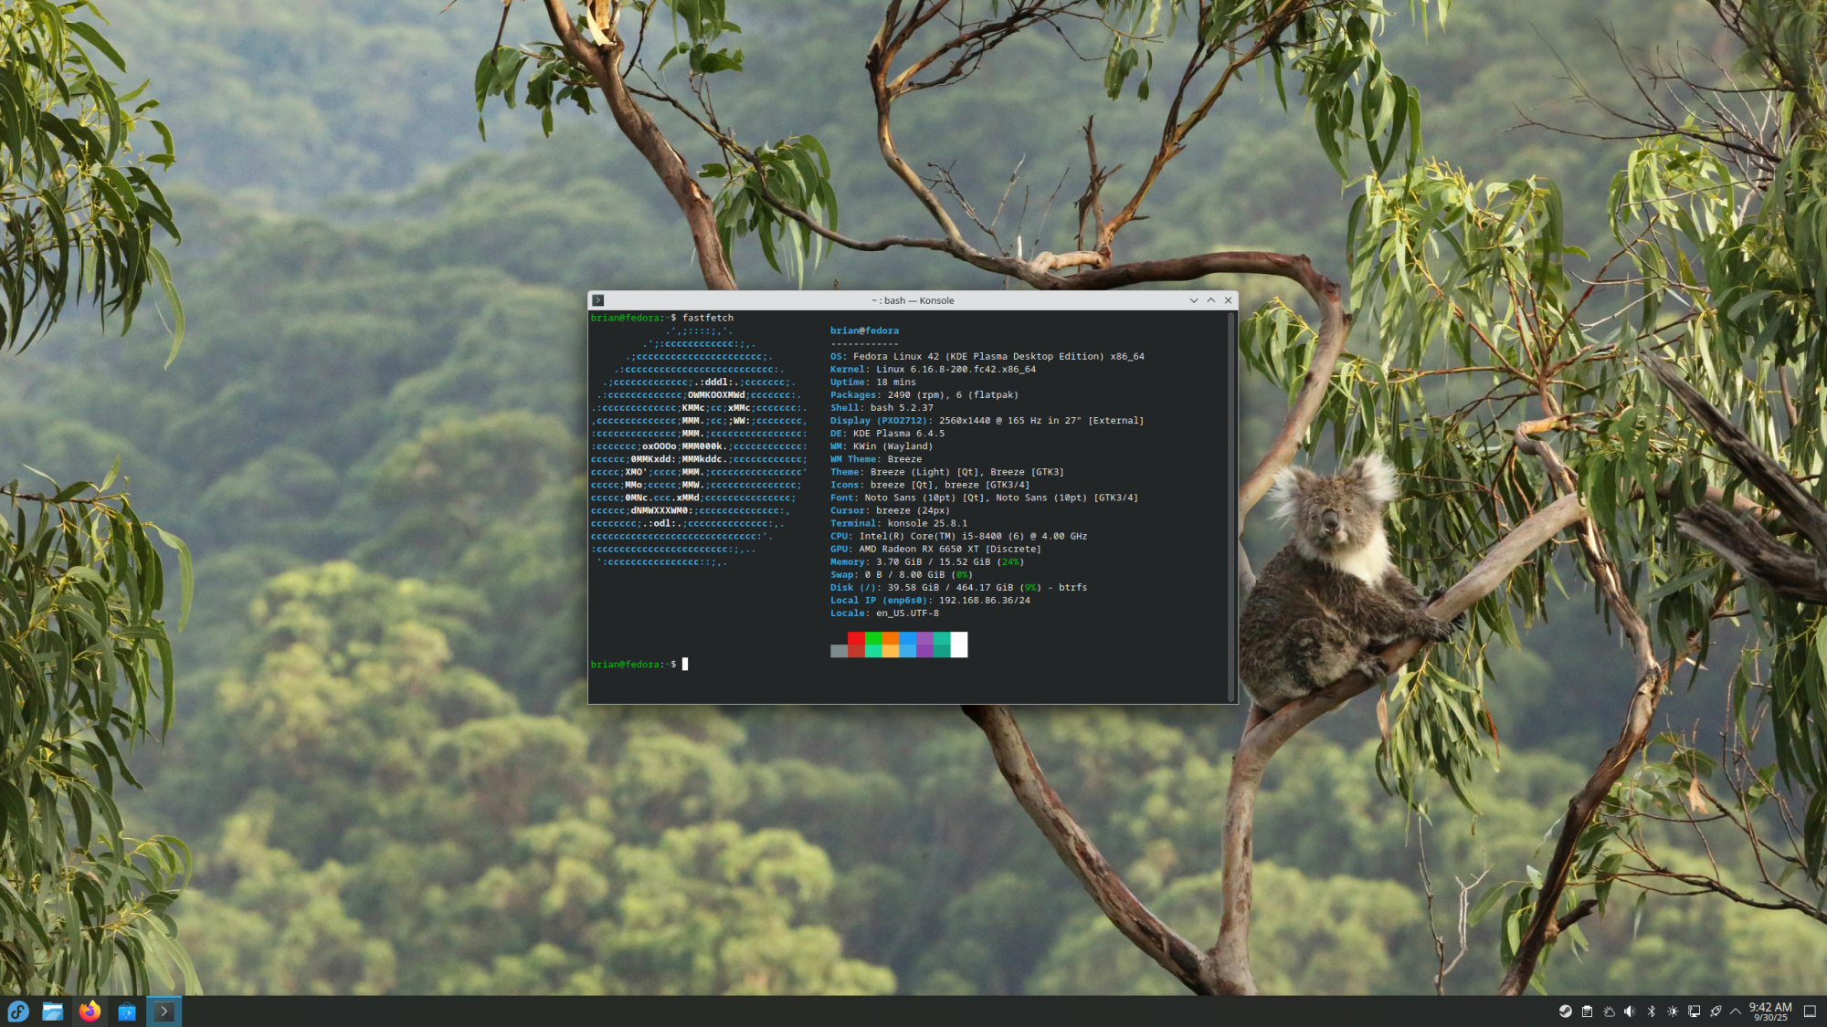
Task: Click the Konsole taskbar entry
Action: (164, 1011)
